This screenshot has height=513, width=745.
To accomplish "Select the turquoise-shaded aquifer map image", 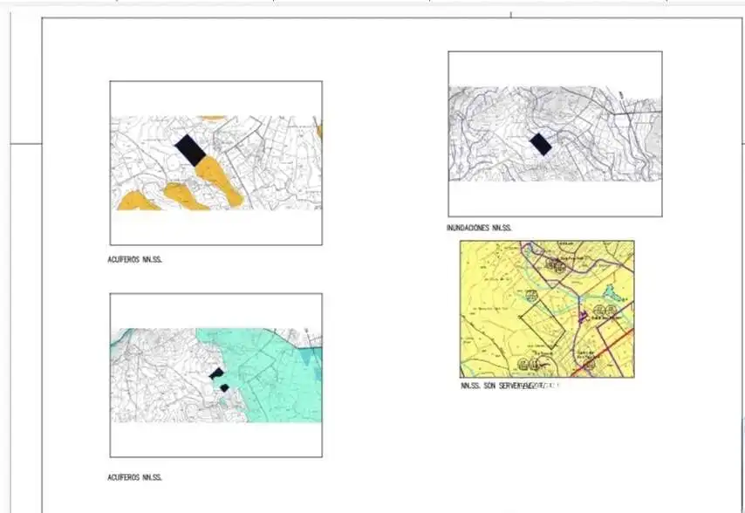I will (216, 375).
